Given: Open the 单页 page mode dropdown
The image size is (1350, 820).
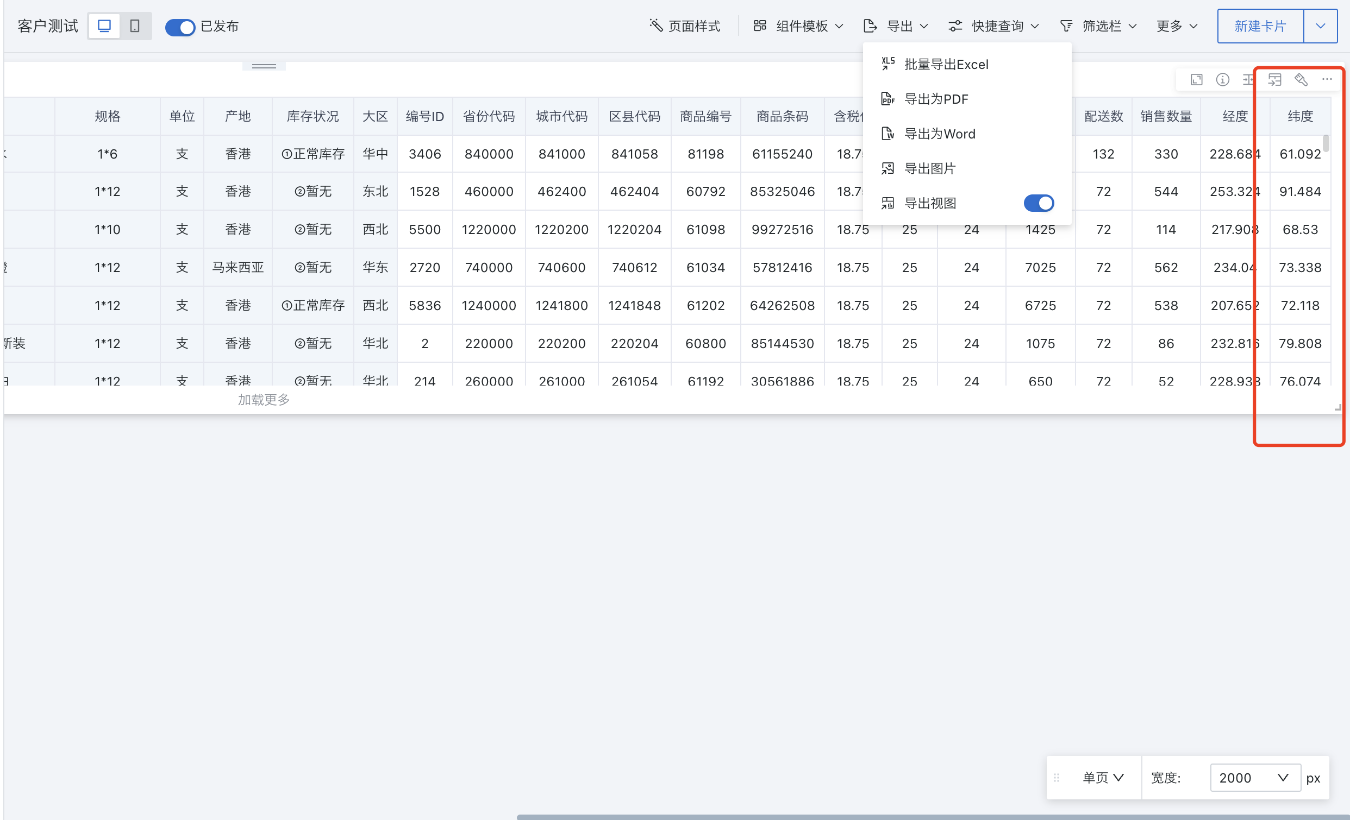Looking at the screenshot, I should pyautogui.click(x=1103, y=778).
